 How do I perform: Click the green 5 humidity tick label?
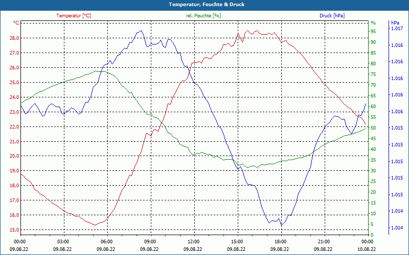point(372,224)
